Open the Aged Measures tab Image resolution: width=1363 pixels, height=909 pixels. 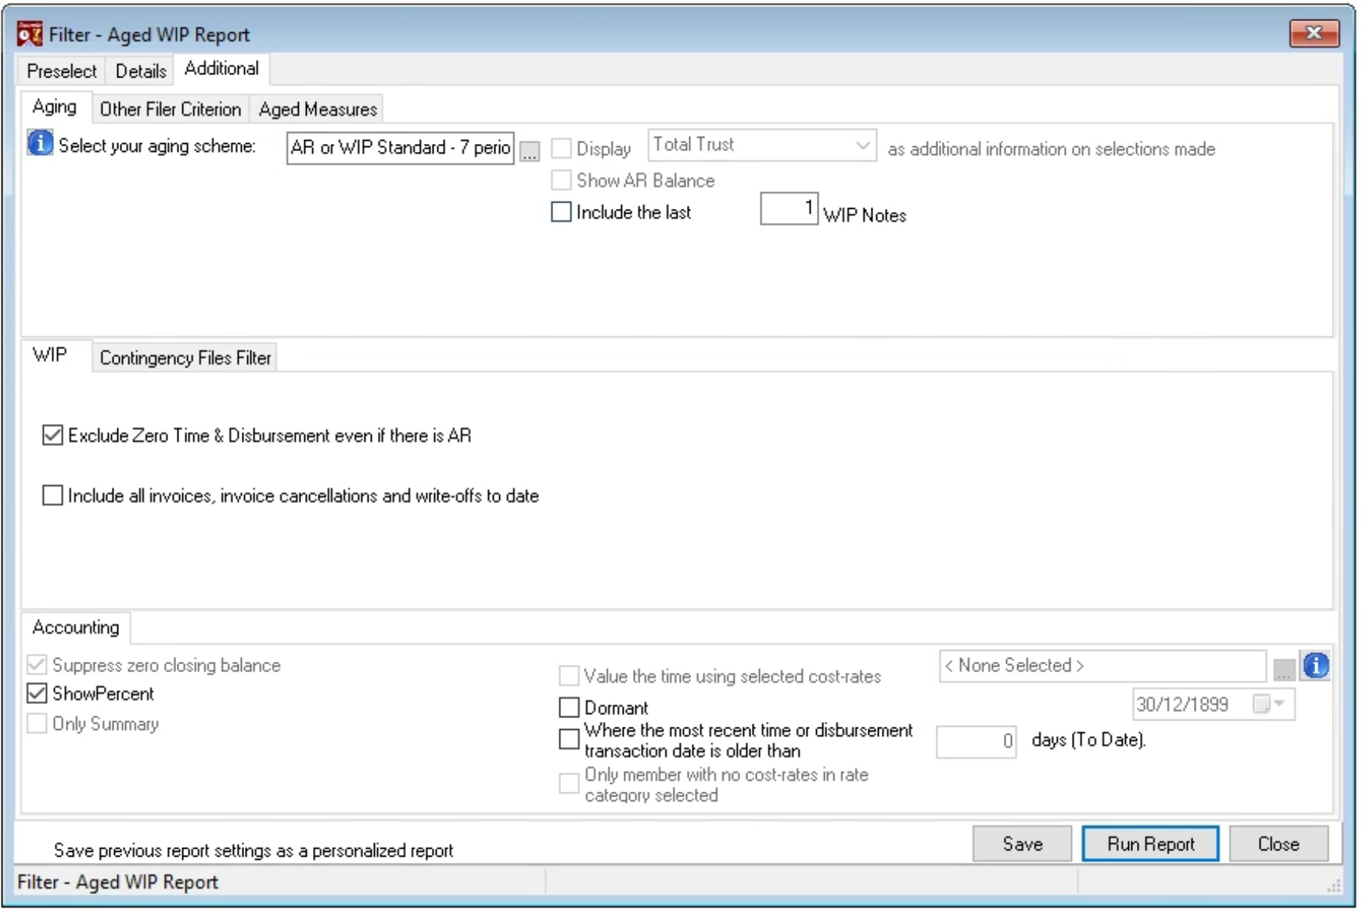pos(318,110)
